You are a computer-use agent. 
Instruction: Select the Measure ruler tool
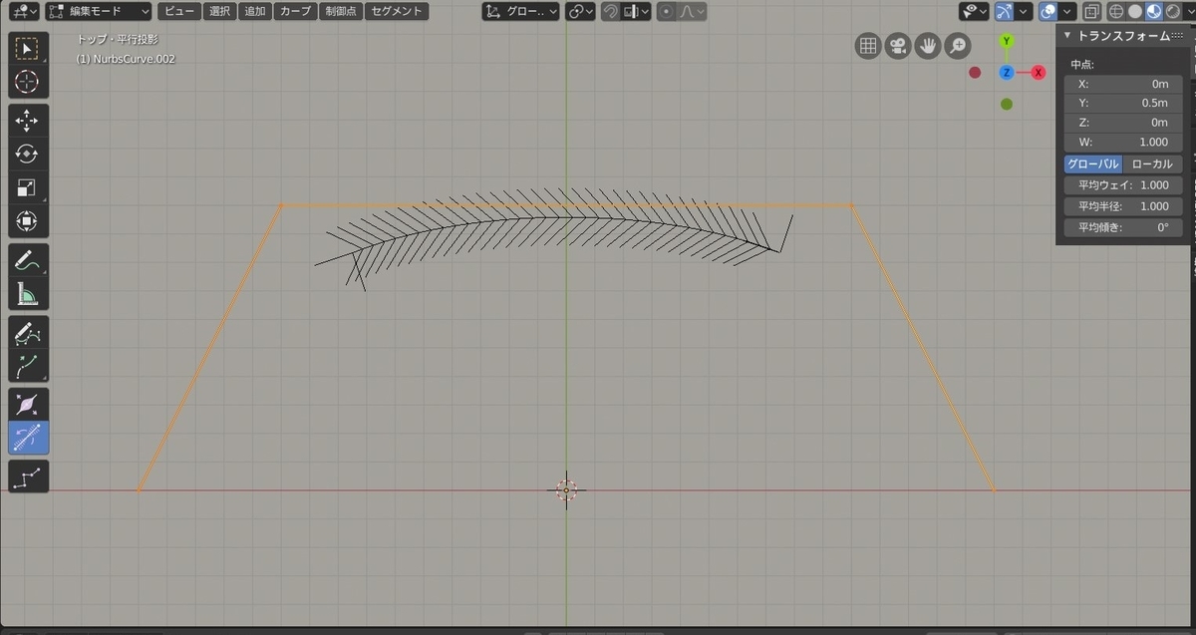28,293
